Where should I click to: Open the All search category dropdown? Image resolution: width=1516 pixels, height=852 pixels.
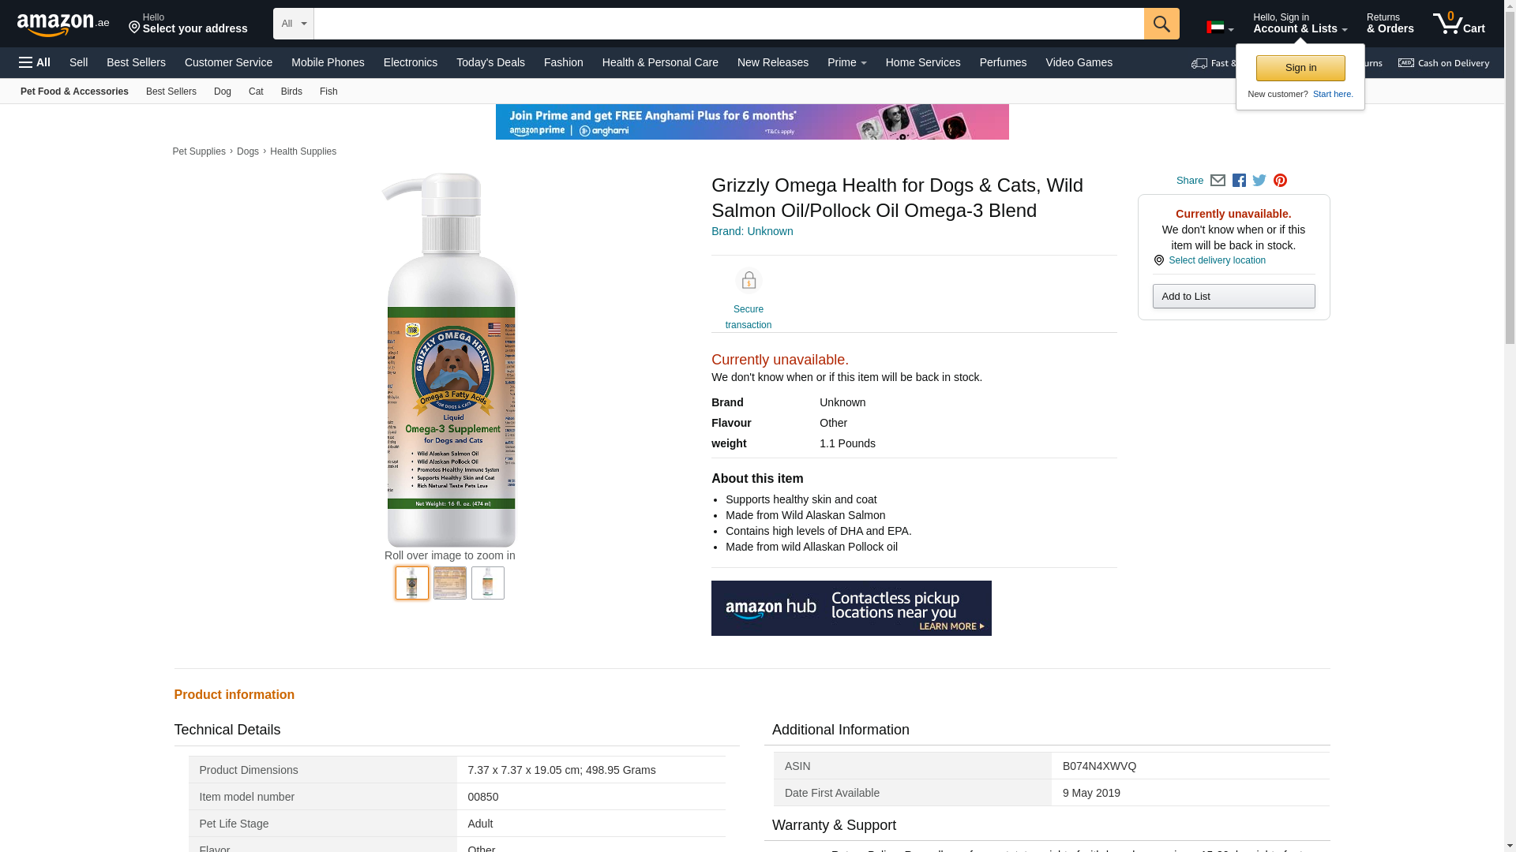[x=294, y=24]
